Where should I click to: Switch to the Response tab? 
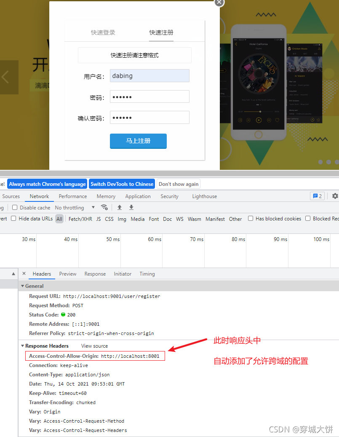pos(95,274)
